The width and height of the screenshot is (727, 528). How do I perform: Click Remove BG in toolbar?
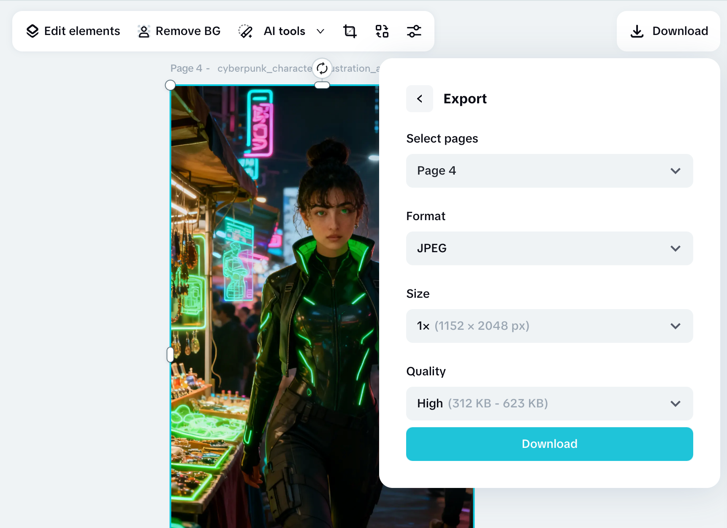179,31
